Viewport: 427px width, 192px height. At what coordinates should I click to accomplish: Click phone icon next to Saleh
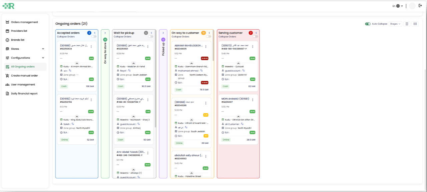[x=71, y=124]
